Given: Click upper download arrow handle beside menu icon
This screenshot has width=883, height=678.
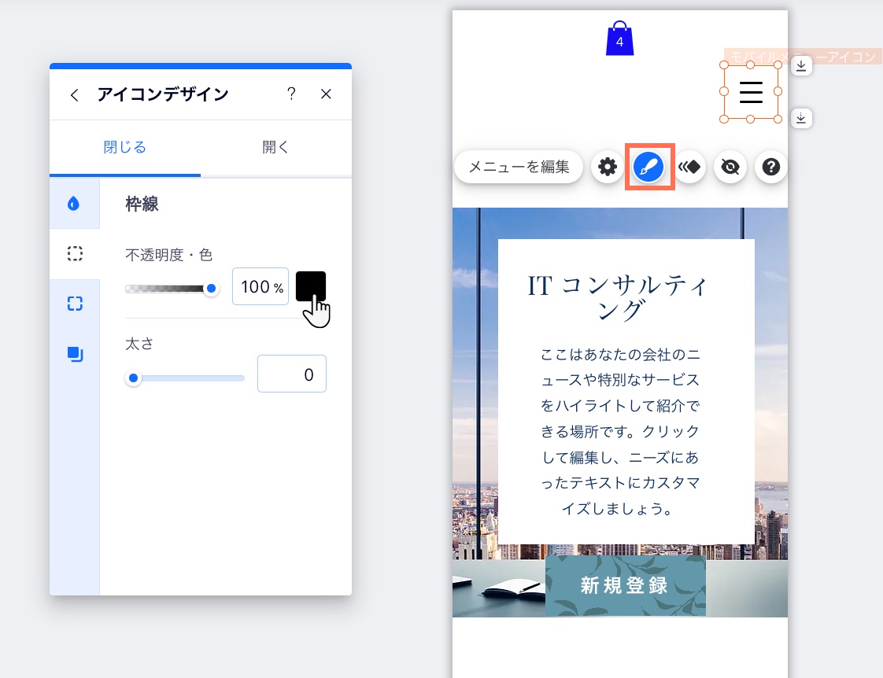Looking at the screenshot, I should tap(801, 66).
